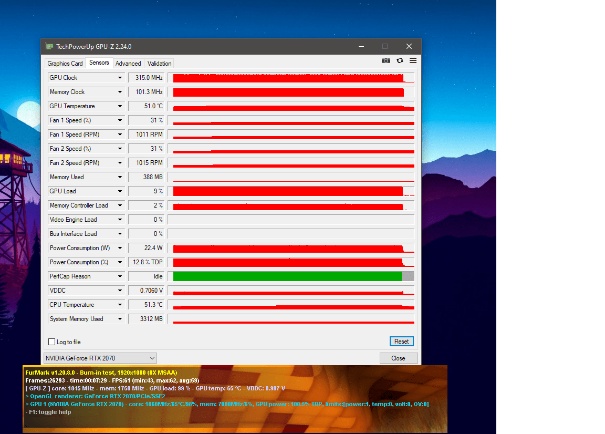Open the Memory Controller Load dropdown

(x=120, y=205)
